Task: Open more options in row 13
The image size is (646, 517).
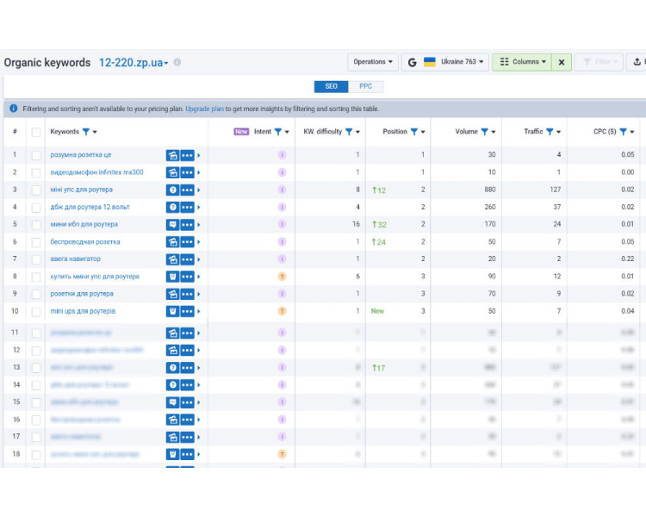Action: click(x=188, y=368)
